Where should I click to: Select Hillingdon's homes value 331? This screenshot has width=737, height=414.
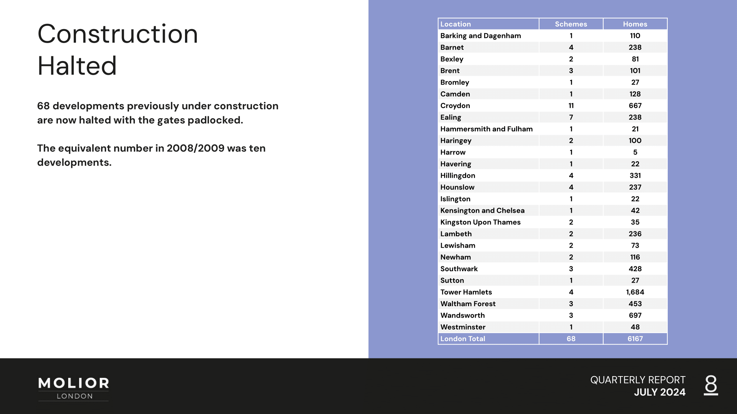pos(635,176)
